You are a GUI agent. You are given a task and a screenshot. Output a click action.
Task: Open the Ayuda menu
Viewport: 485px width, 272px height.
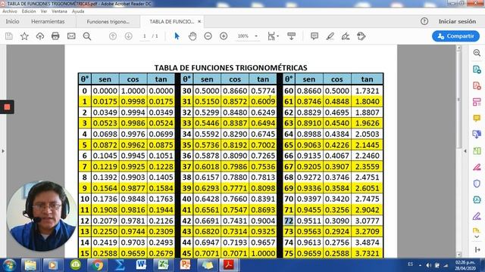tap(78, 11)
